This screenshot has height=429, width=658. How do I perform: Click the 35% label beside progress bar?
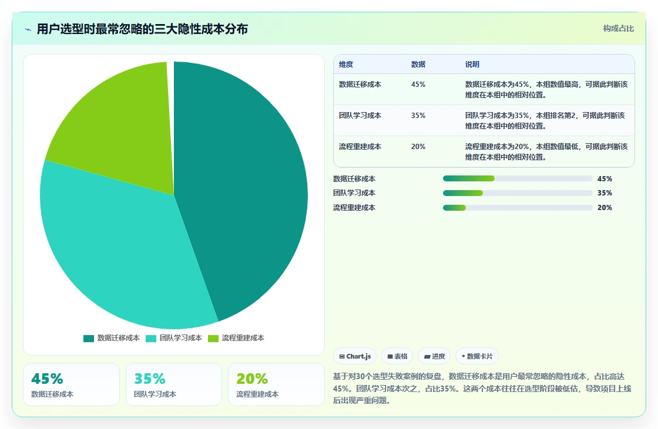click(x=605, y=193)
